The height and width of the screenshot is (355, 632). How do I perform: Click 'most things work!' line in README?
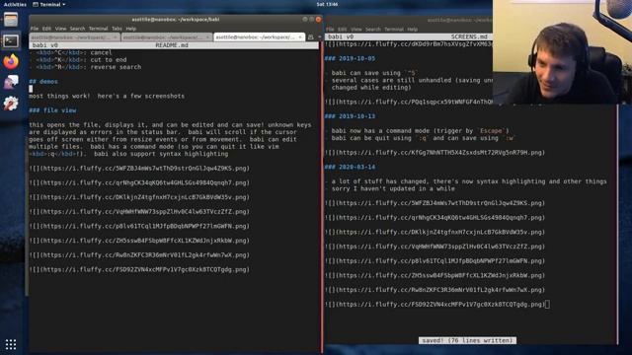107,96
